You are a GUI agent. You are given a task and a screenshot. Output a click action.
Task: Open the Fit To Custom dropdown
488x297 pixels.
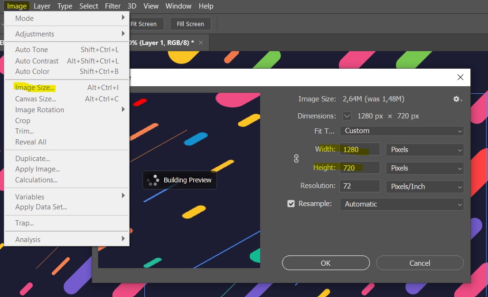402,131
